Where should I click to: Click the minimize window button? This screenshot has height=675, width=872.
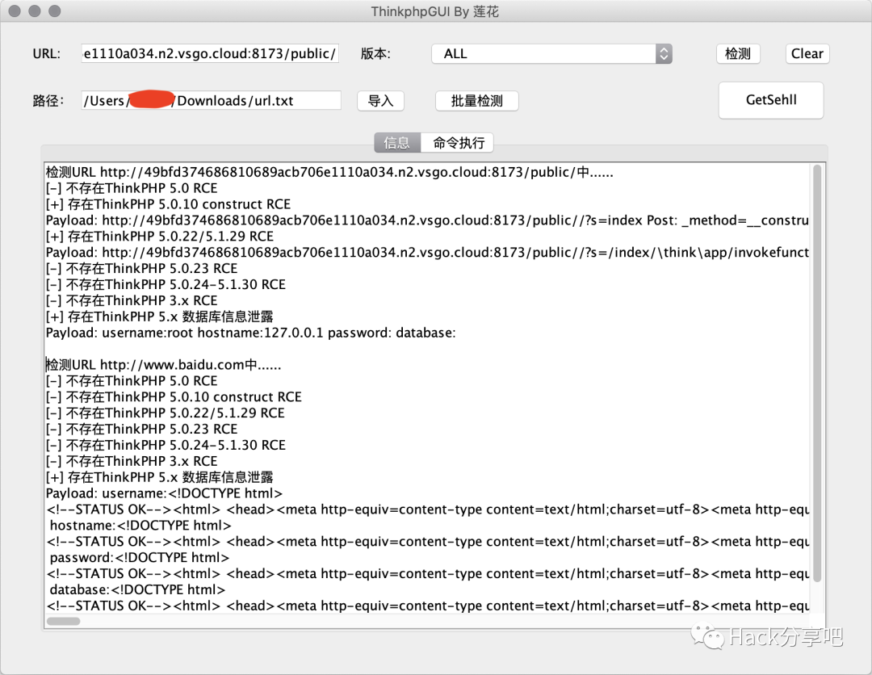tap(35, 10)
